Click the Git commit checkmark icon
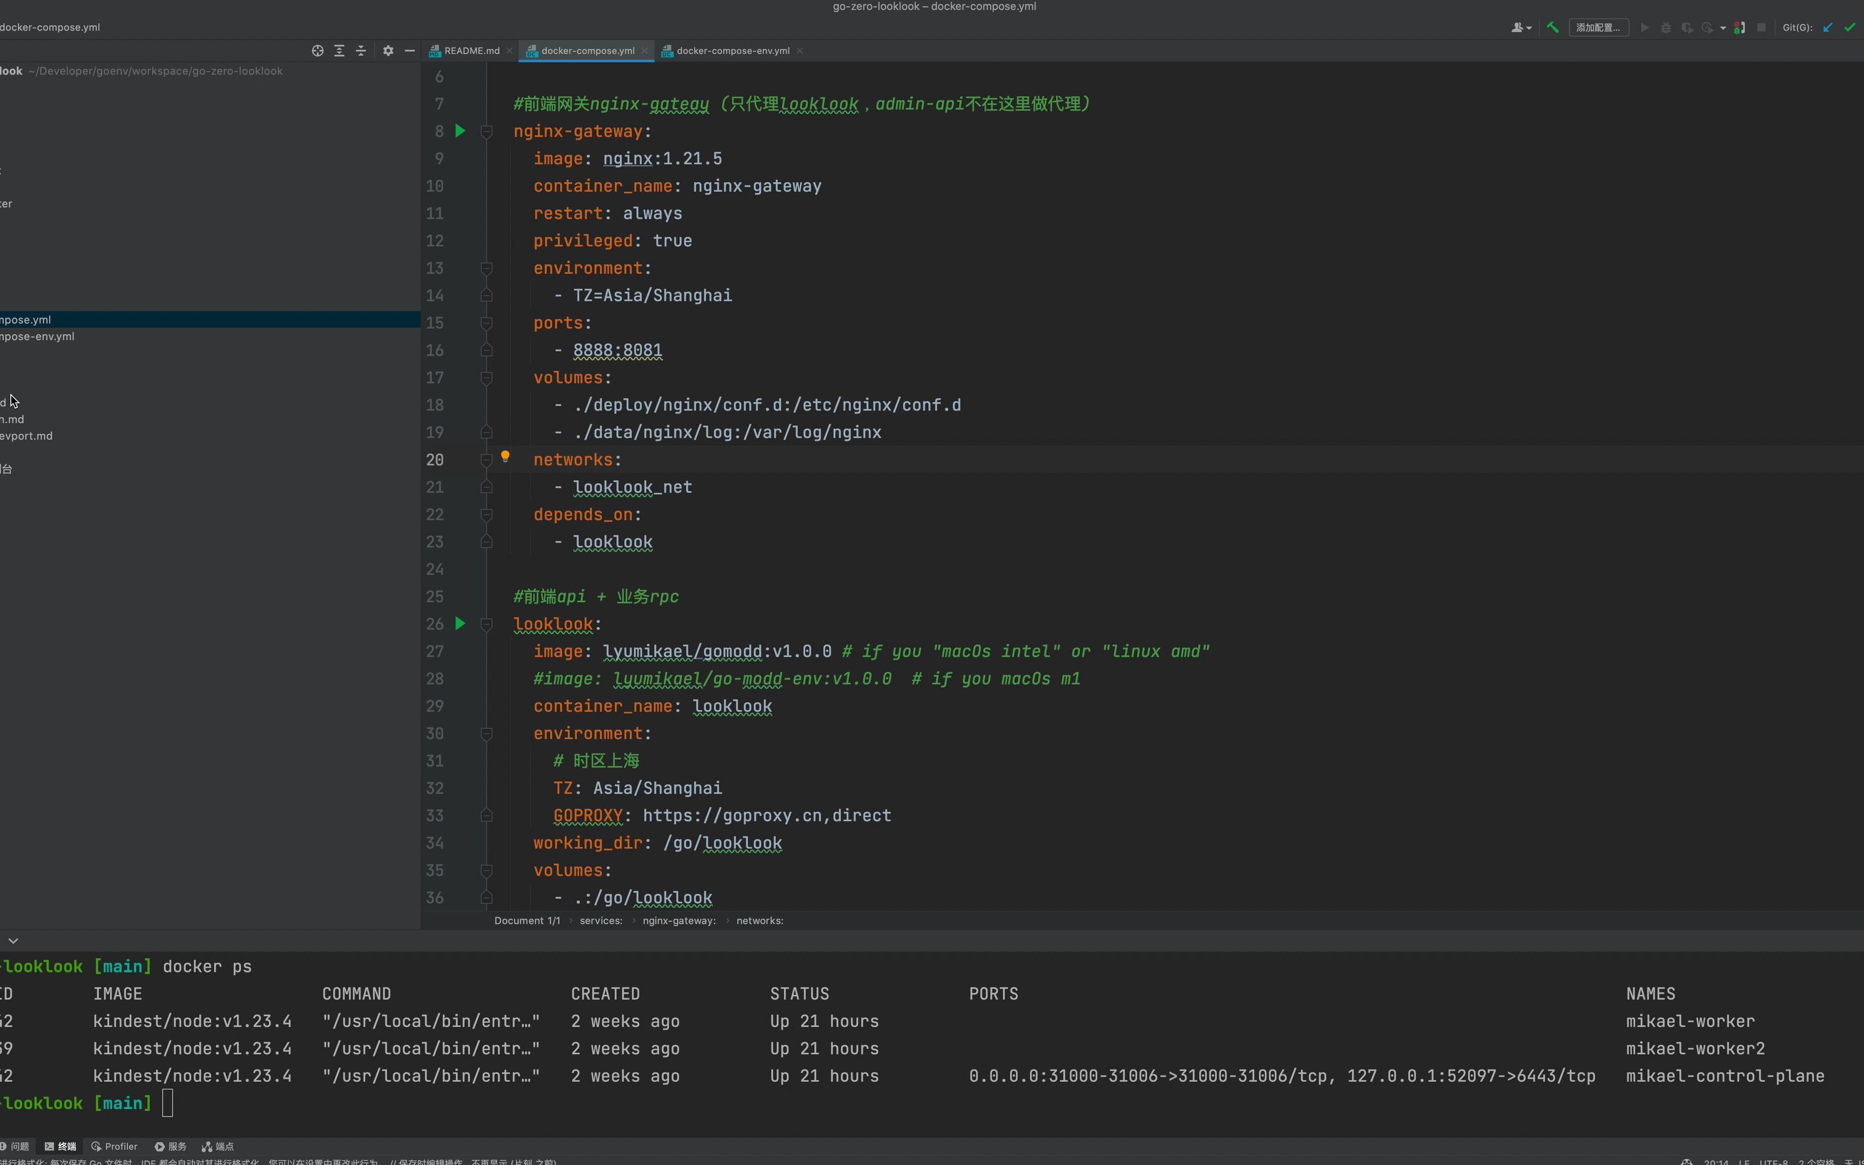The image size is (1864, 1165). [1850, 28]
